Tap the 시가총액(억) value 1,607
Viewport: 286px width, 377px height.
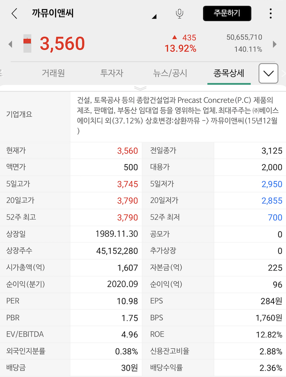[x=127, y=268]
